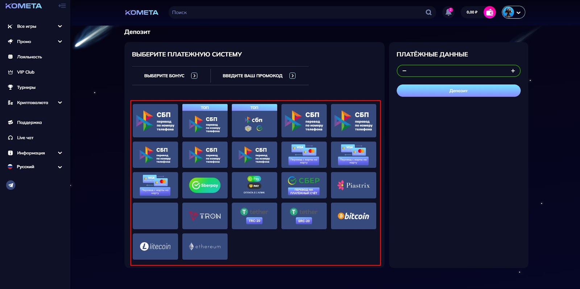
Task: Click the Криптовалюта sidebar icon
Action: tap(11, 103)
